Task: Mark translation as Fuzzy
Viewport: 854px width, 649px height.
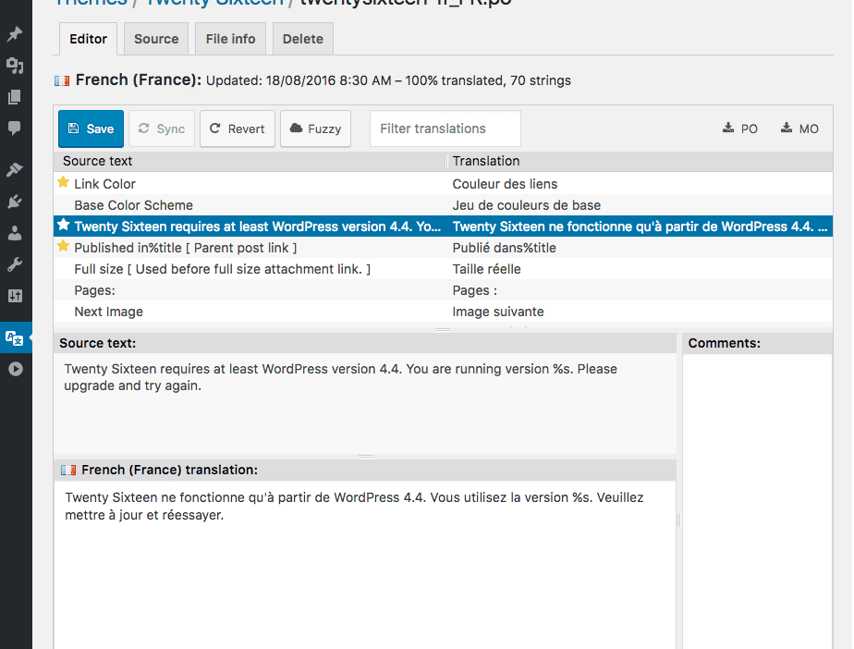Action: point(315,129)
